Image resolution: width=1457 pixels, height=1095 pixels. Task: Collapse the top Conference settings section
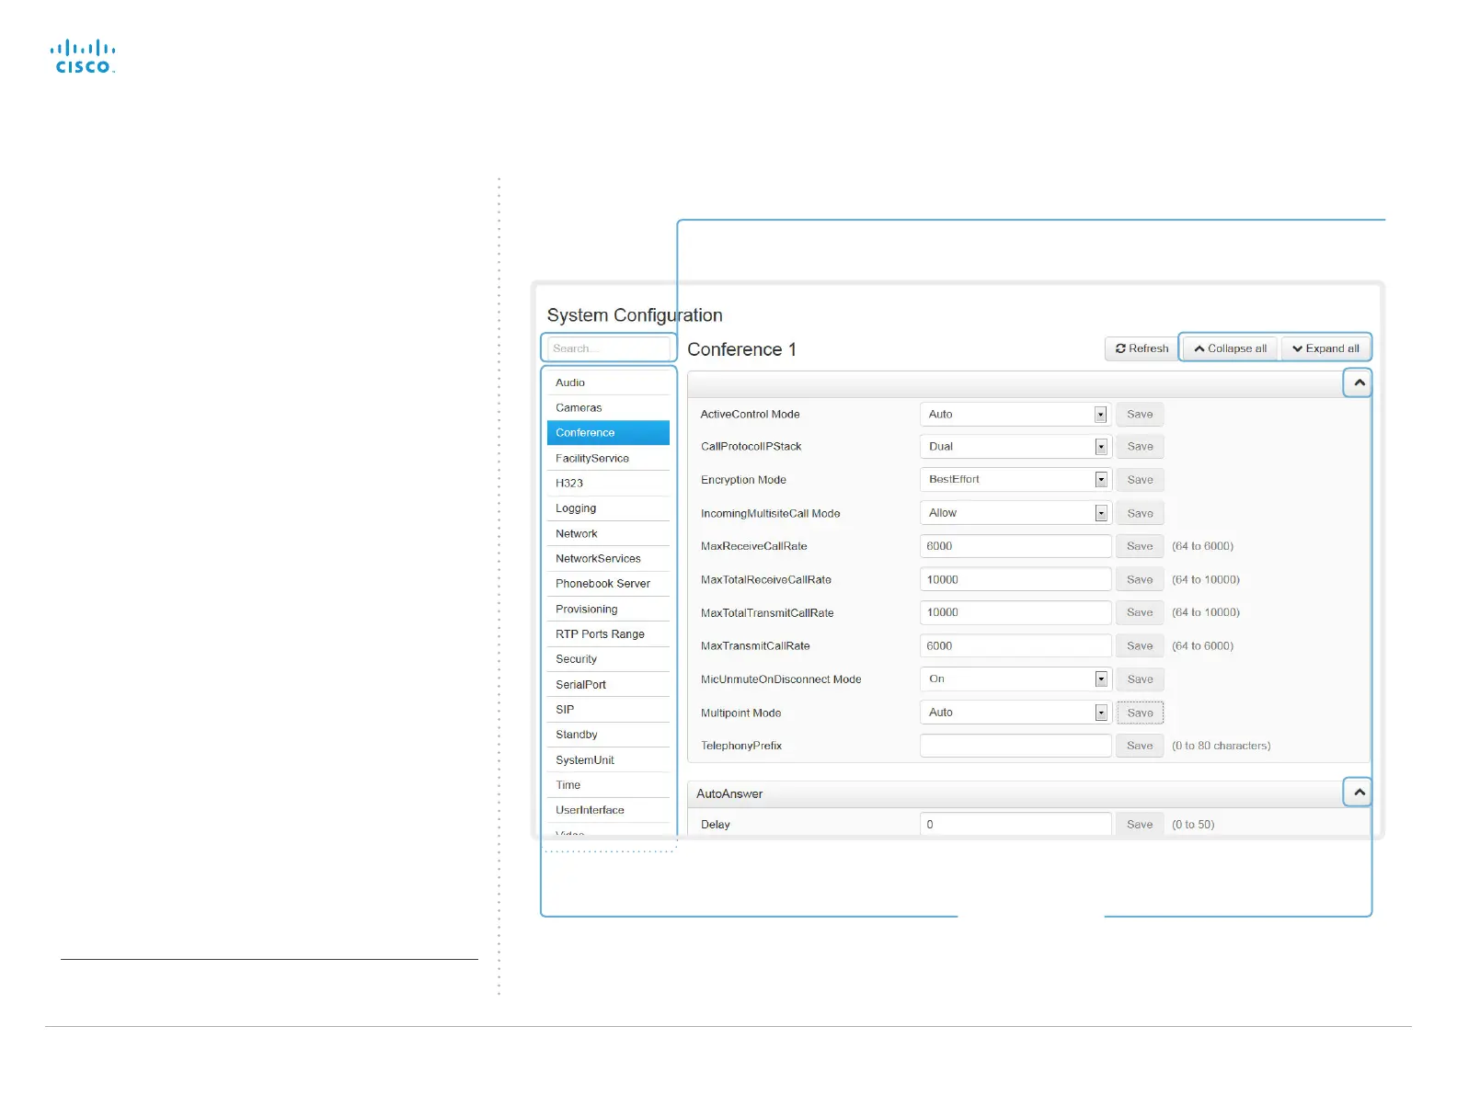(x=1358, y=382)
